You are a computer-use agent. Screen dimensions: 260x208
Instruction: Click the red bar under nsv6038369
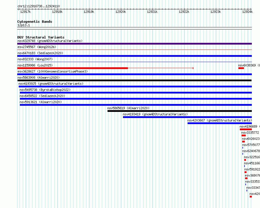point(241,68)
